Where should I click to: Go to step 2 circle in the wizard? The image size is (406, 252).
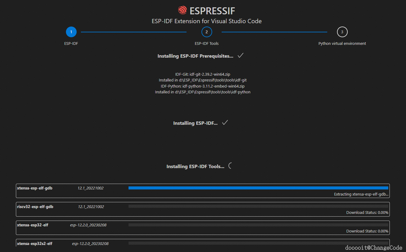point(206,32)
